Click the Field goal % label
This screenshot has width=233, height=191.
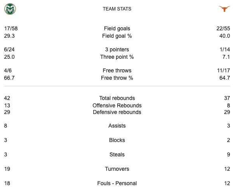[x=117, y=36]
